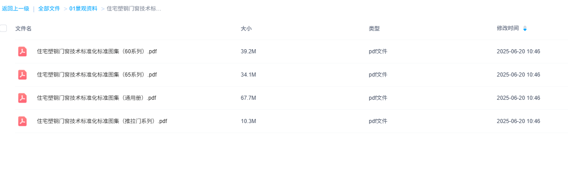The height and width of the screenshot is (170, 568).
Task: Open 住宅塑钢门窗技术标准化标准图集（65系列）.pdf
Action: pos(97,75)
